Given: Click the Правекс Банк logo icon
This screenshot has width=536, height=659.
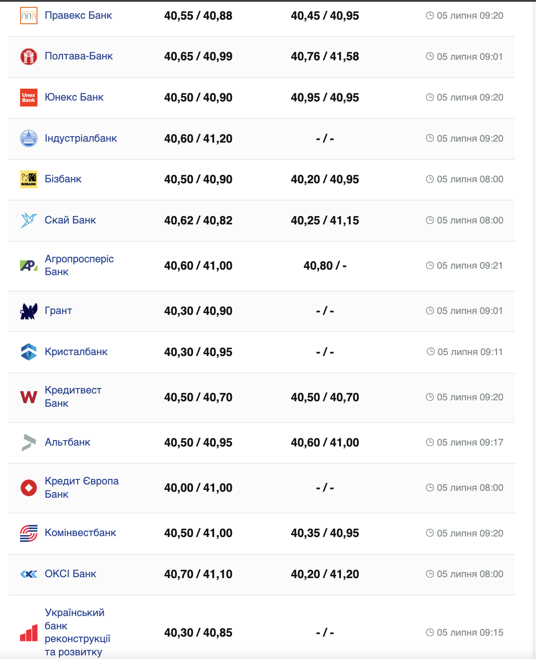Looking at the screenshot, I should pos(29,16).
